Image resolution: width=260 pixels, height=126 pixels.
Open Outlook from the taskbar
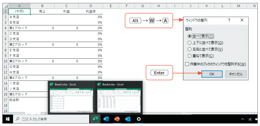pyautogui.click(x=128, y=119)
